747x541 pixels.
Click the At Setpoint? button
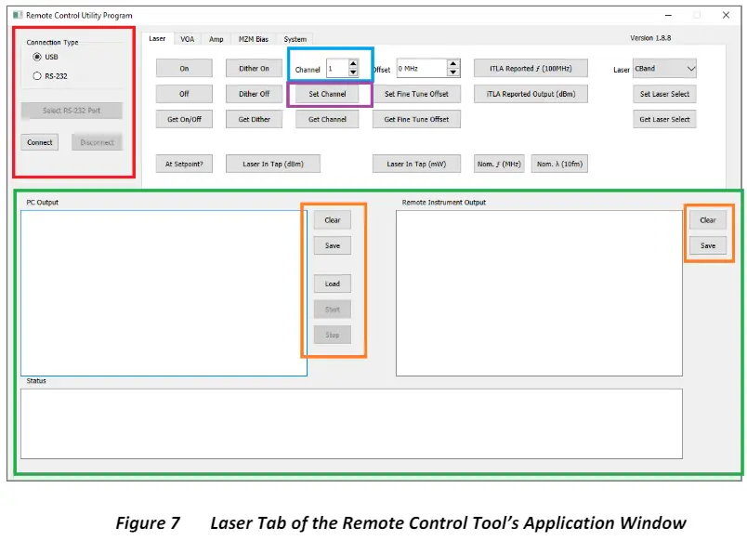[184, 164]
